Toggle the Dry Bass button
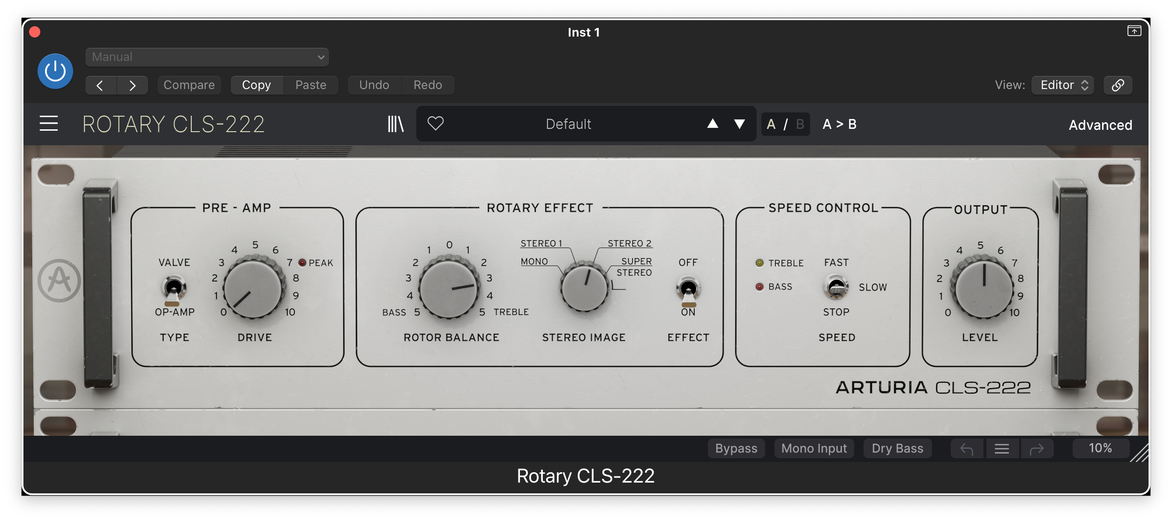 point(897,449)
